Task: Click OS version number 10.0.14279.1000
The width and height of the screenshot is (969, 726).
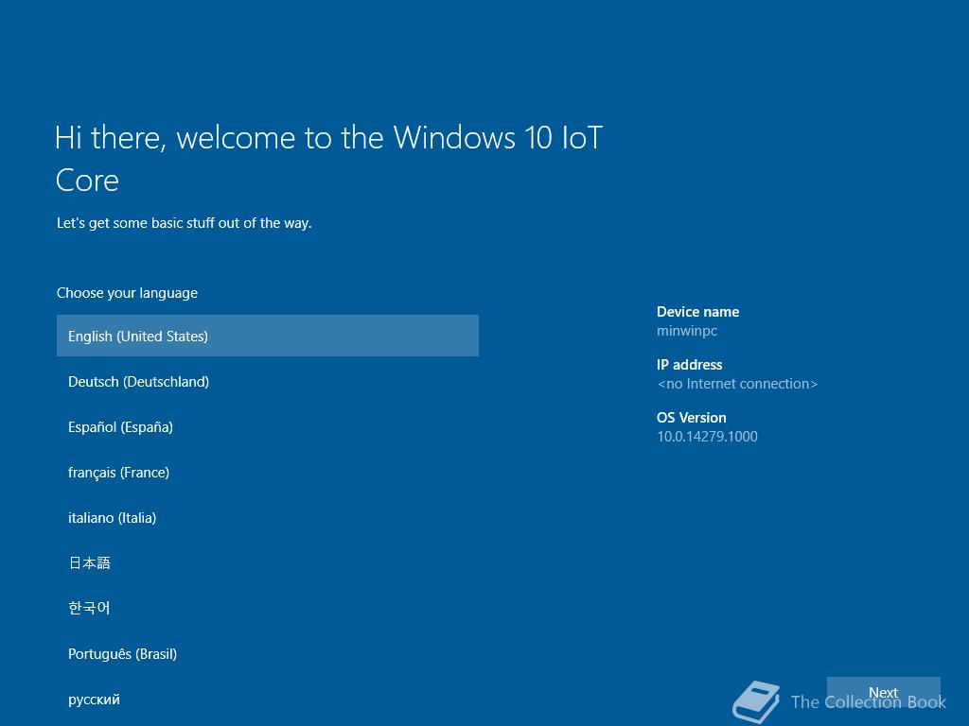Action: point(707,437)
